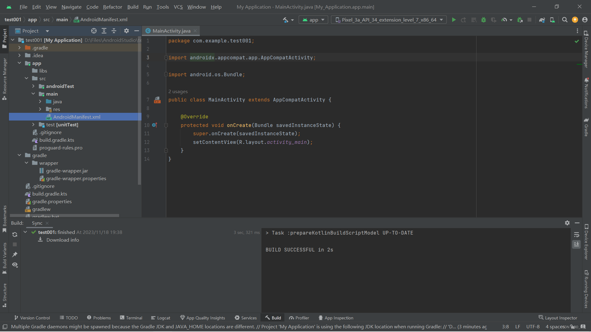Open Search Everywhere magnifier icon
This screenshot has width=591, height=332.
[565, 20]
